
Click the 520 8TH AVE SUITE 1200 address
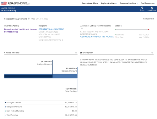[x=48, y=32]
